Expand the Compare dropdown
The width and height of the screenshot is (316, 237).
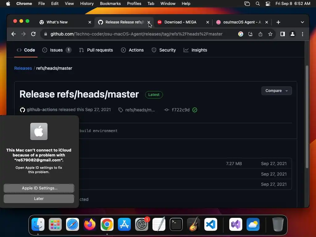pos(276,91)
